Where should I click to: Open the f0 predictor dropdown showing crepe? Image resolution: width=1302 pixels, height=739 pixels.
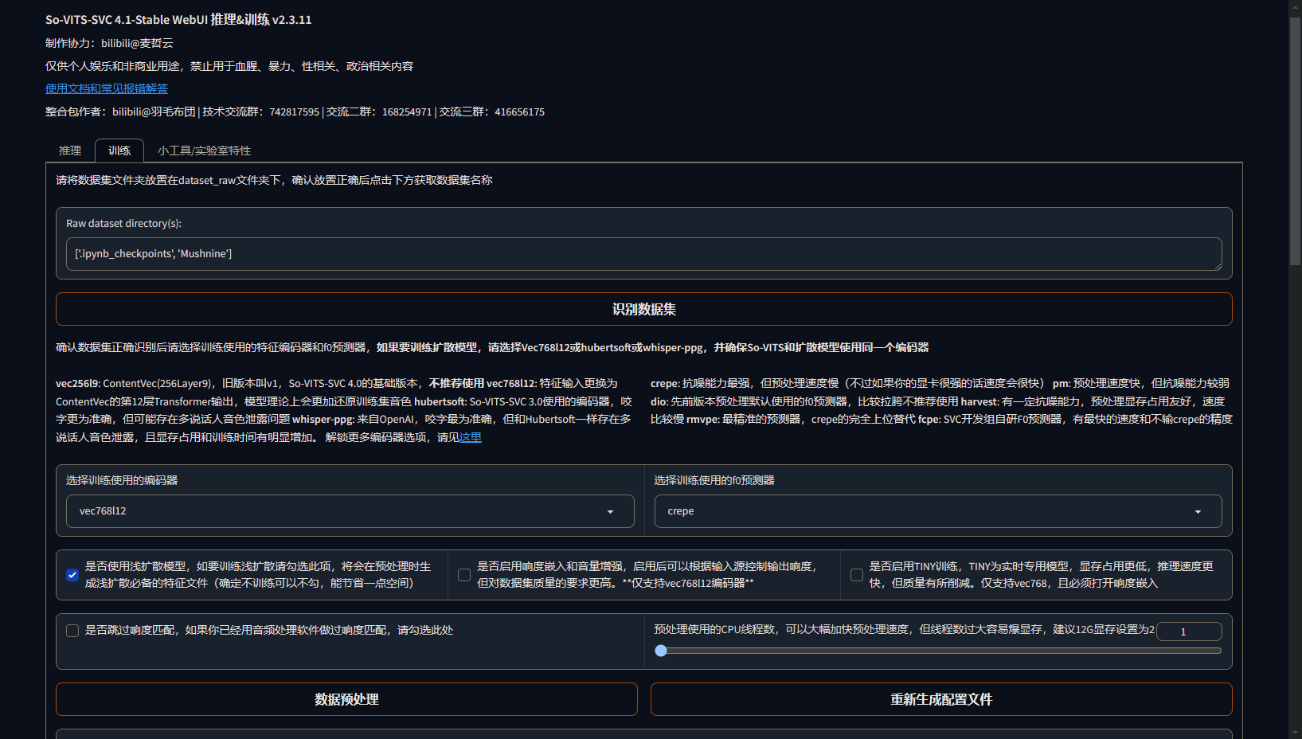(x=937, y=511)
